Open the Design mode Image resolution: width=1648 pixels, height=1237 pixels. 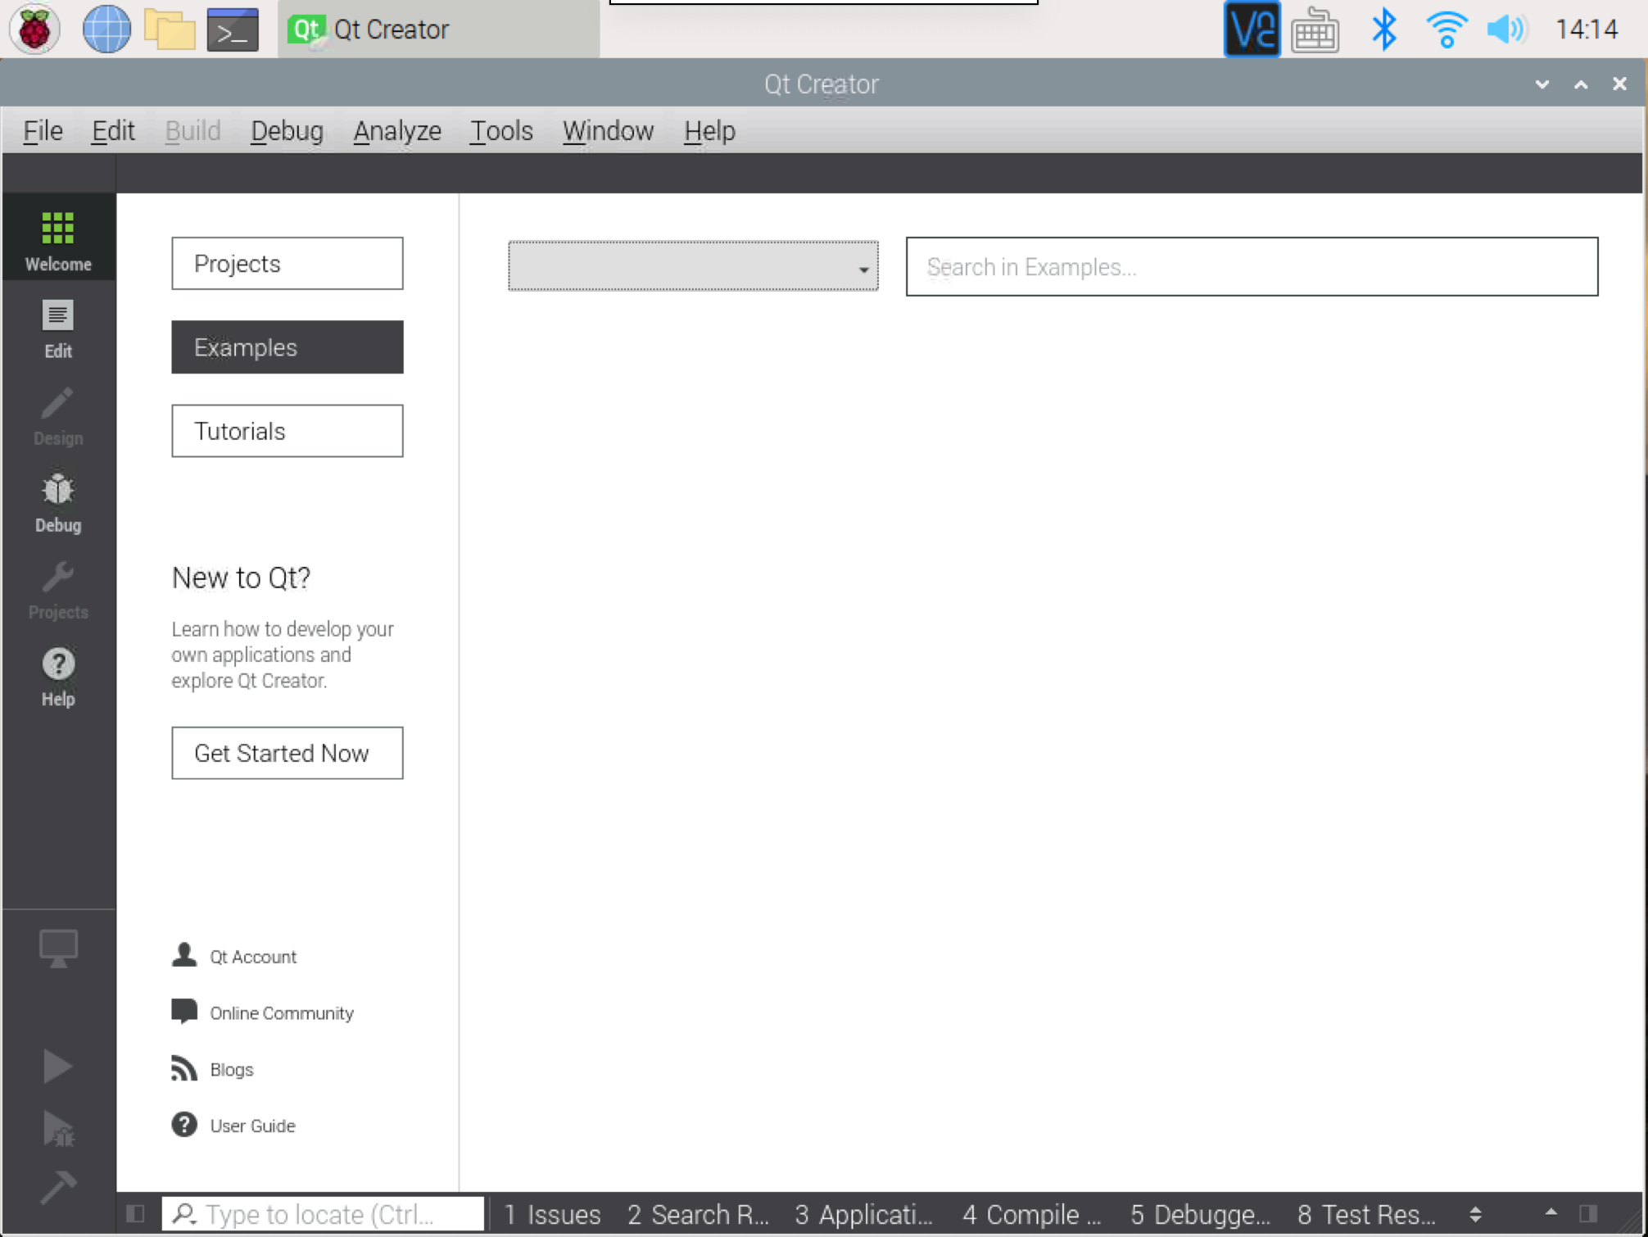click(57, 415)
